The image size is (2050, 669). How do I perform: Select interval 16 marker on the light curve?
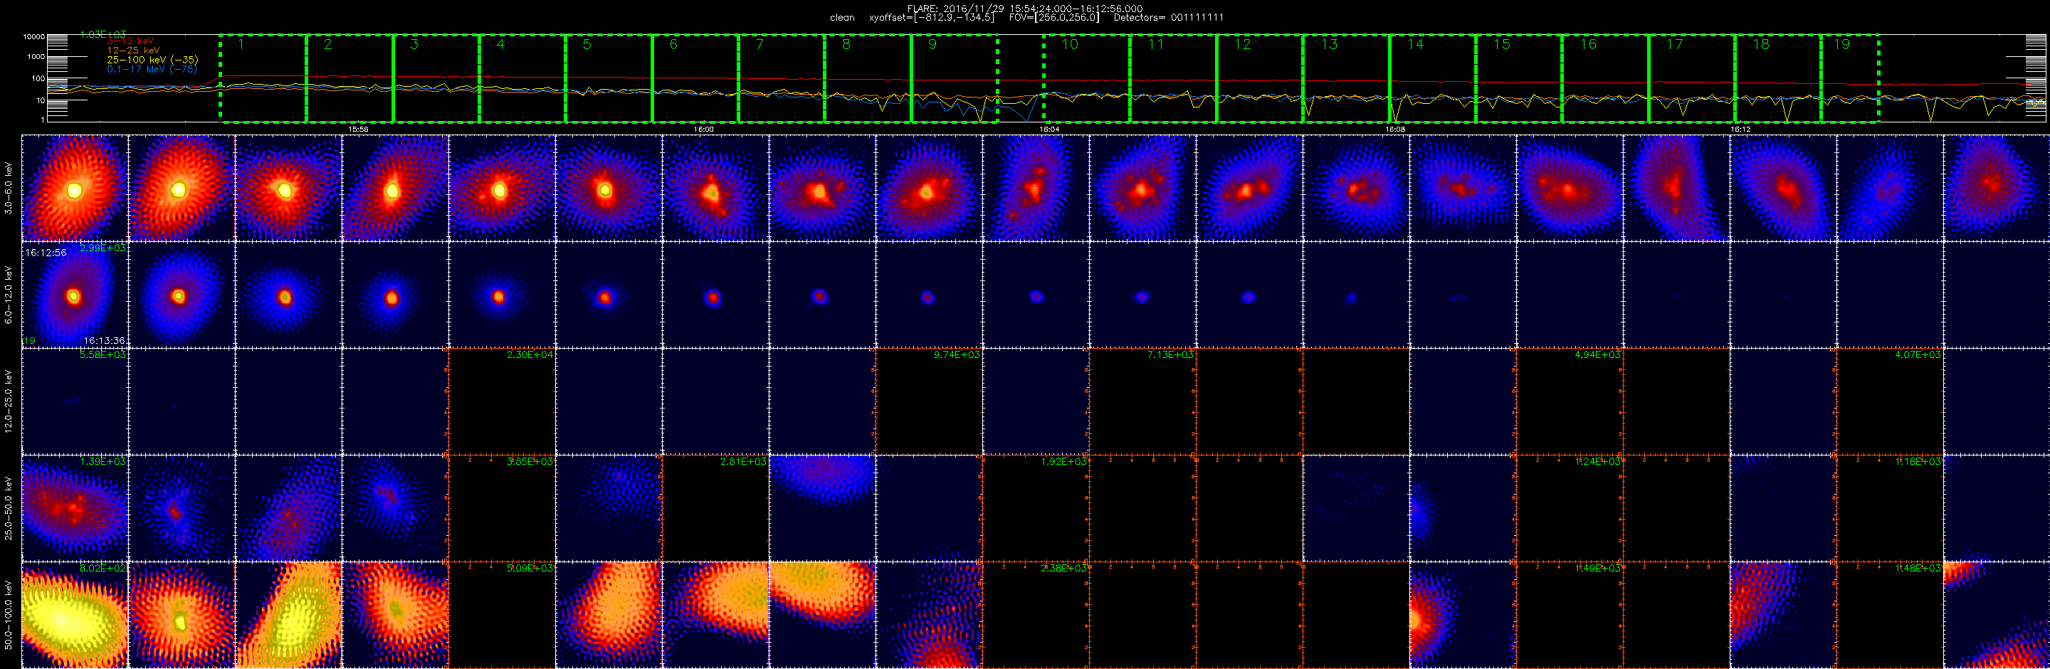click(1589, 45)
